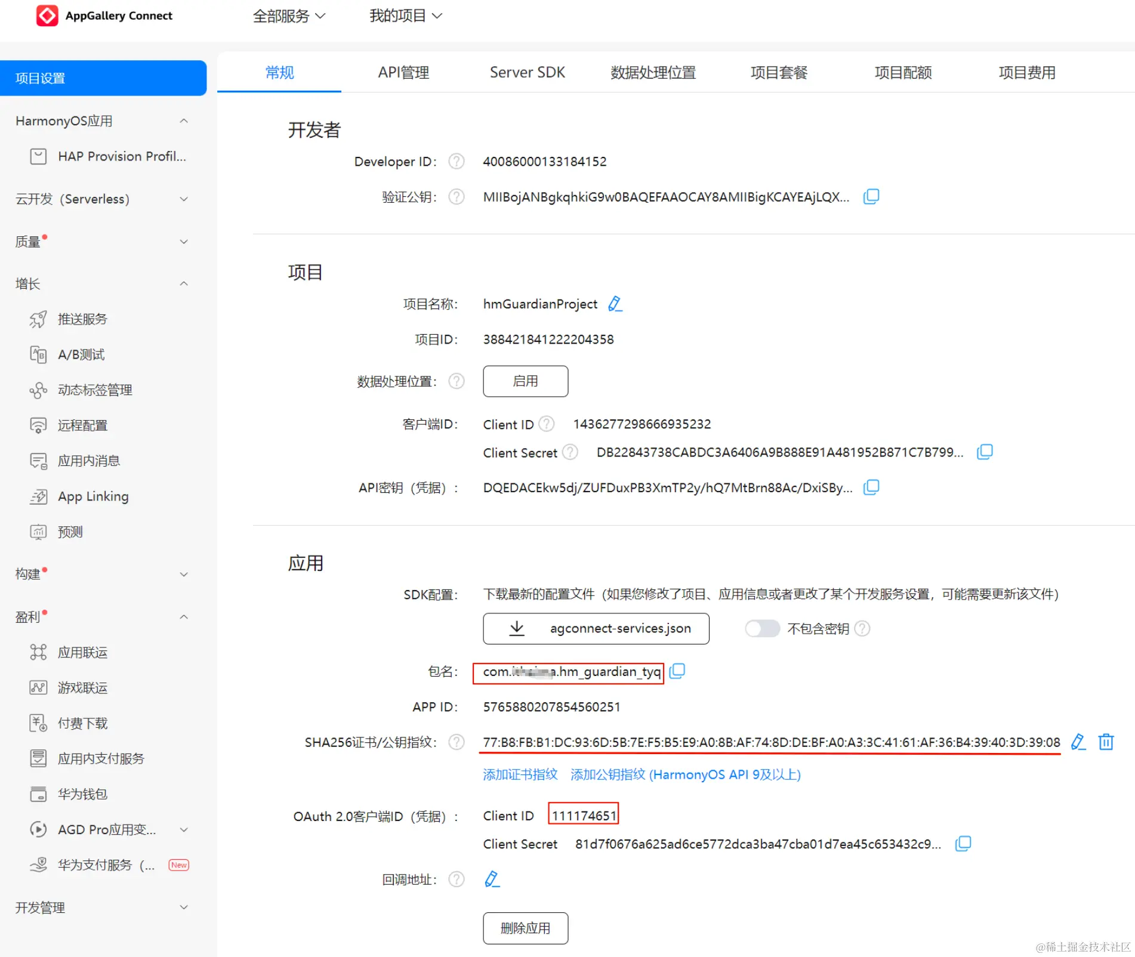Click the 启用 button
This screenshot has height=957, width=1135.
point(525,381)
